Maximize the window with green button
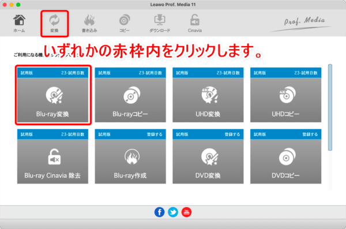The image size is (346, 229). [18, 5]
